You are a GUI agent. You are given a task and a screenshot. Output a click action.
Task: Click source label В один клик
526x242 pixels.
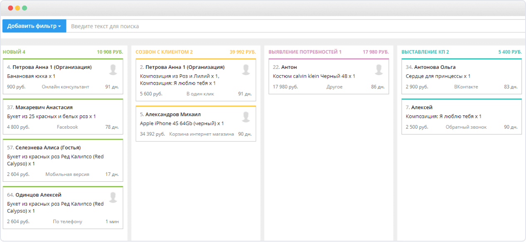tap(200, 94)
